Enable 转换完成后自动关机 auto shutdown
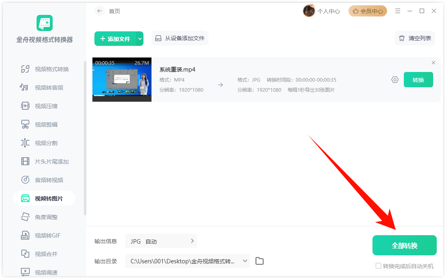The image size is (446, 279). pos(378,266)
